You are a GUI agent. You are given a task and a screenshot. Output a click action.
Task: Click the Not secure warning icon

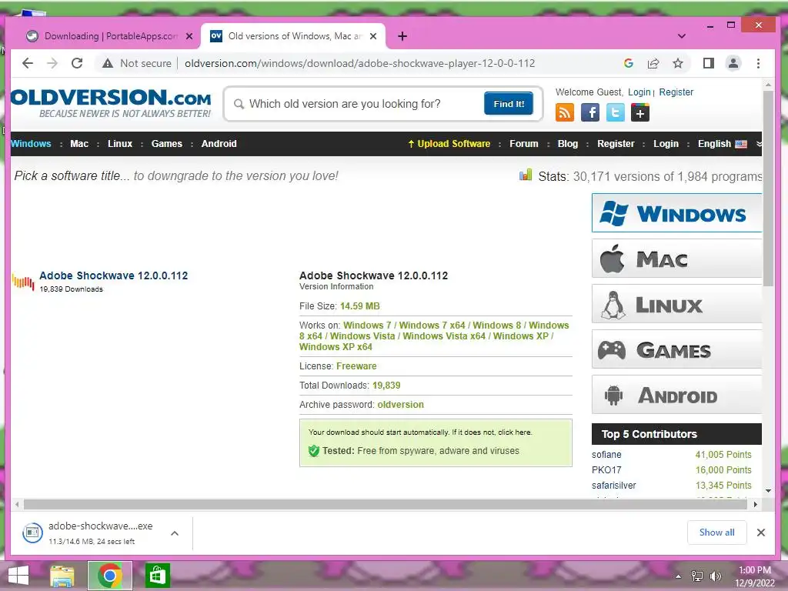click(108, 63)
